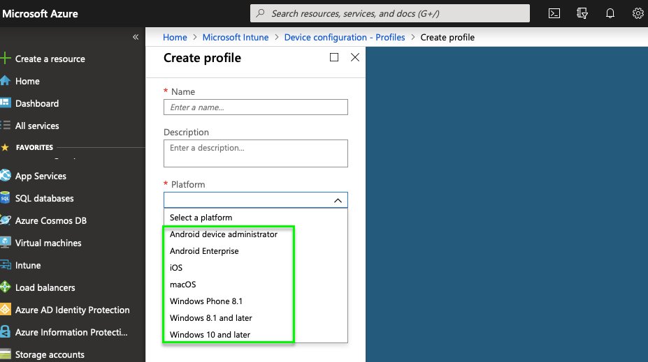The height and width of the screenshot is (362, 648).
Task: Go to Home breadcrumb link
Action: (175, 37)
